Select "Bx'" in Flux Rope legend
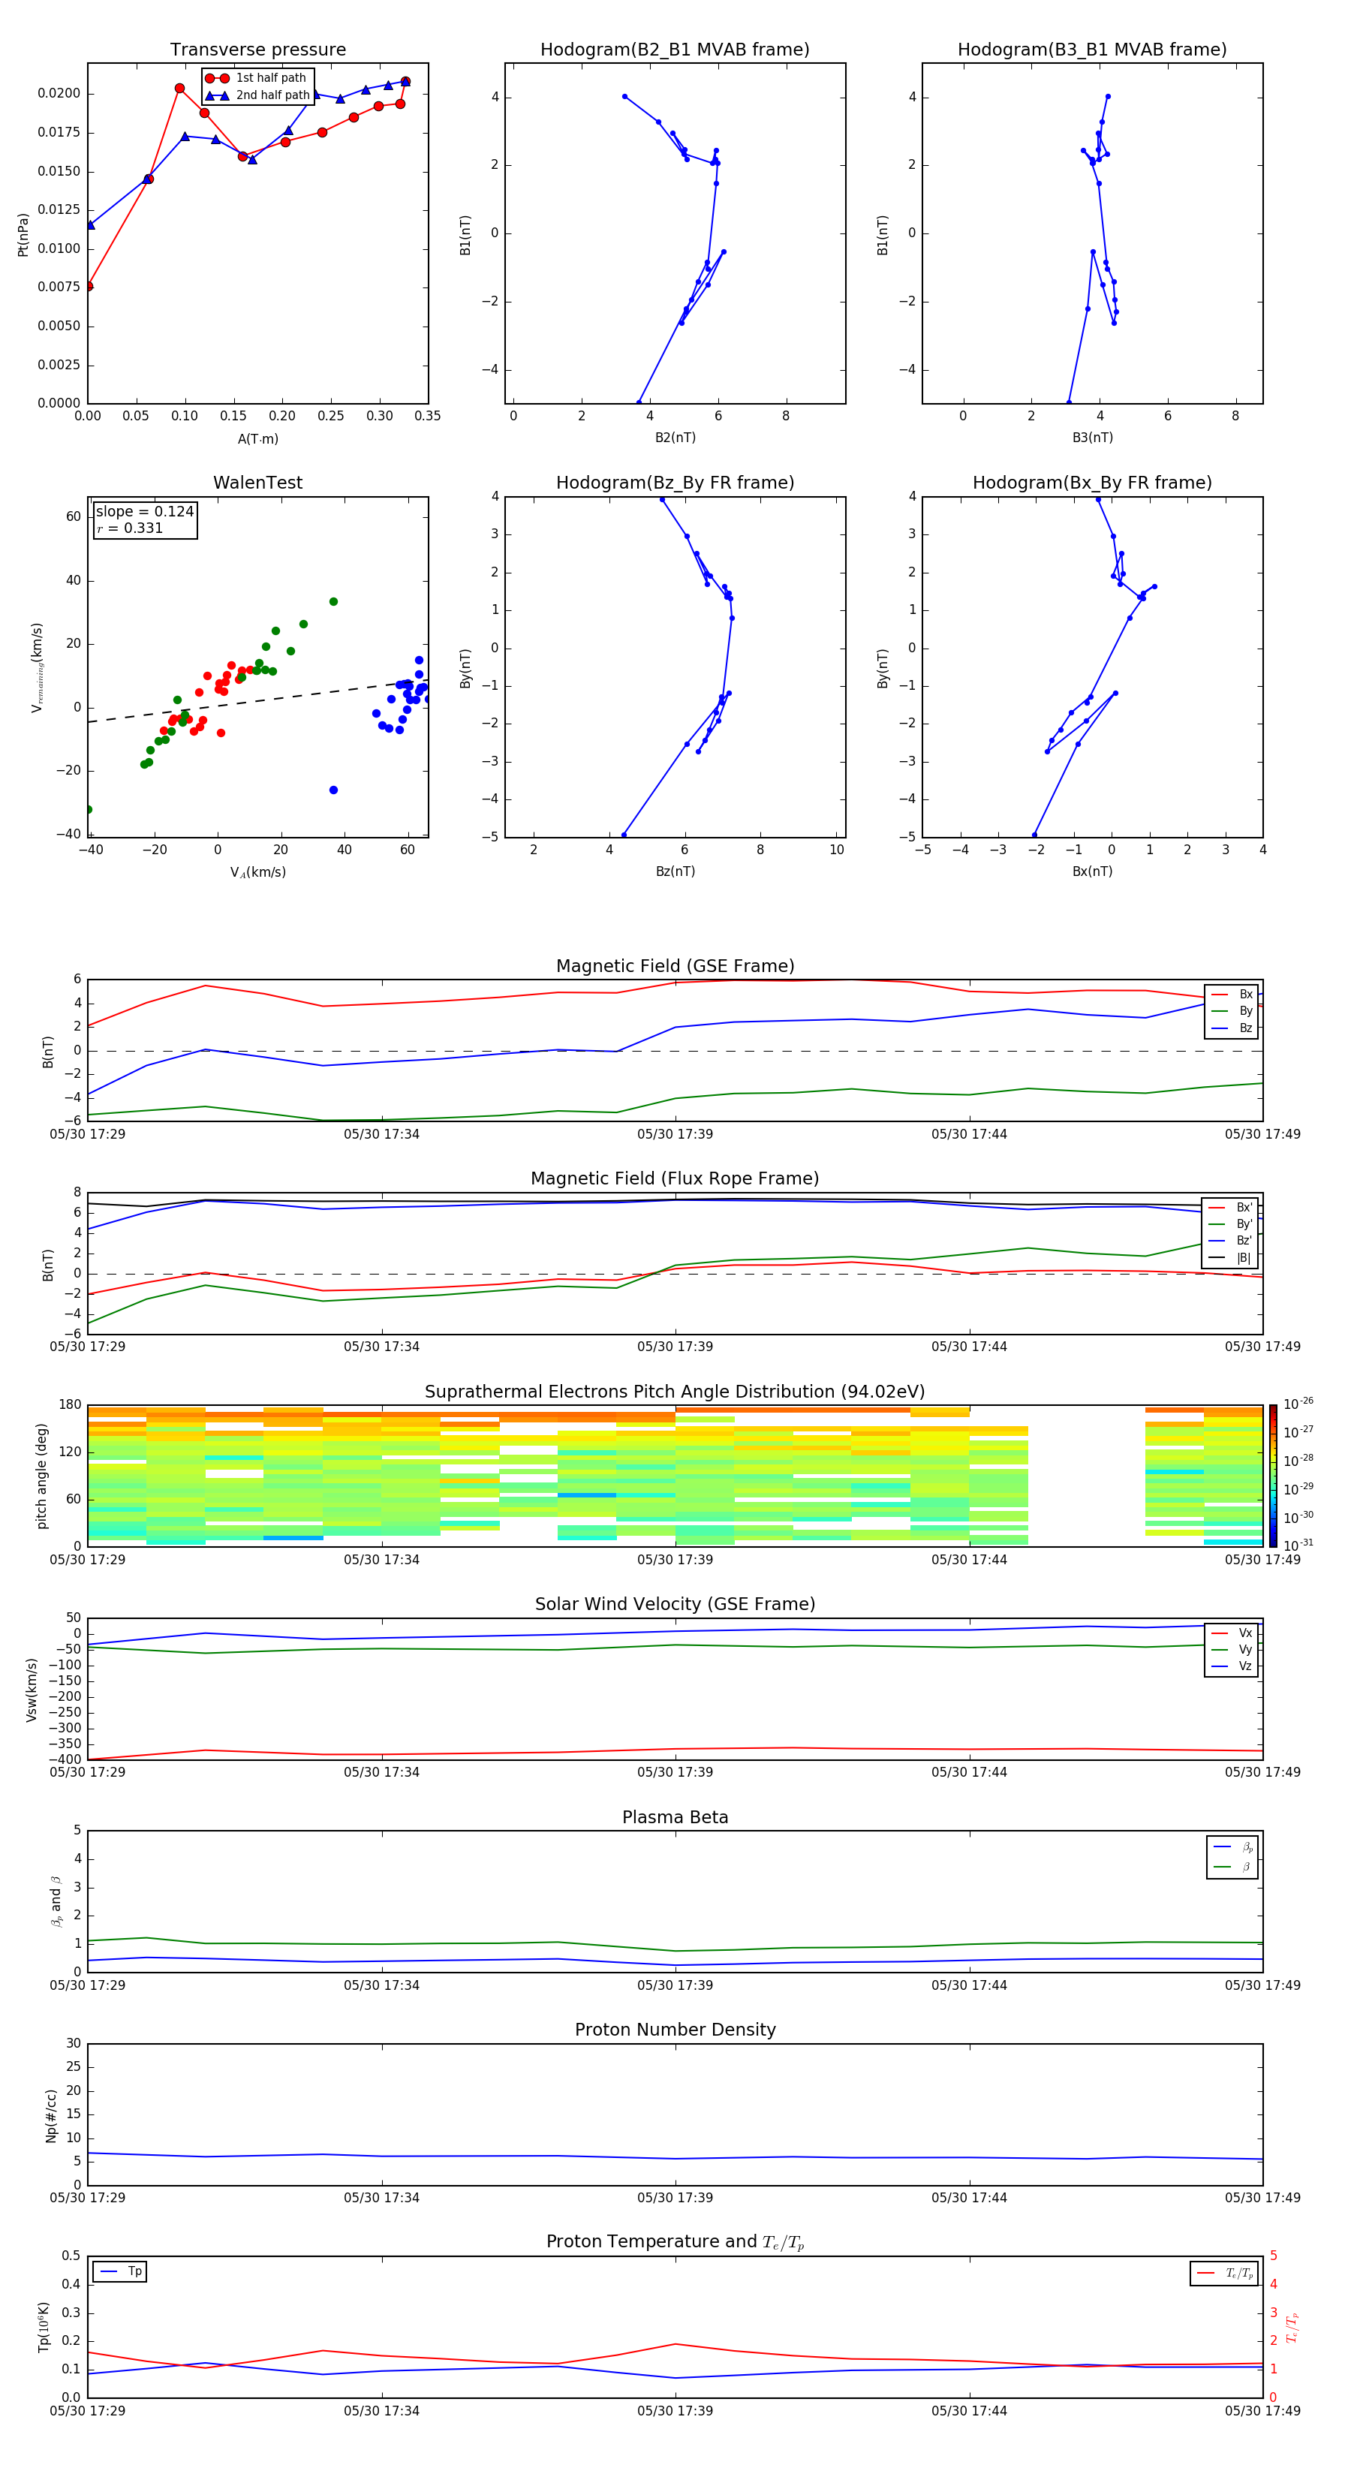1351x2477 pixels. point(1231,1208)
